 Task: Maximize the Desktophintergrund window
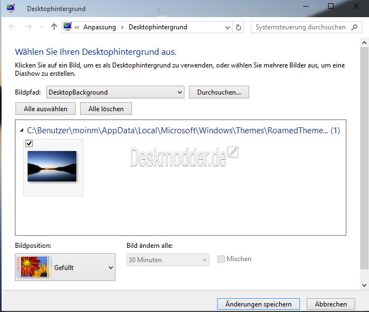pyautogui.click(x=331, y=6)
